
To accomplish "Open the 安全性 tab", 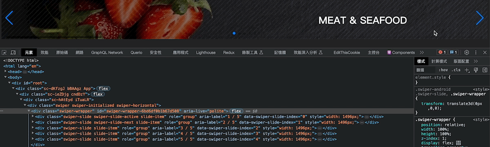I will coord(156,53).
